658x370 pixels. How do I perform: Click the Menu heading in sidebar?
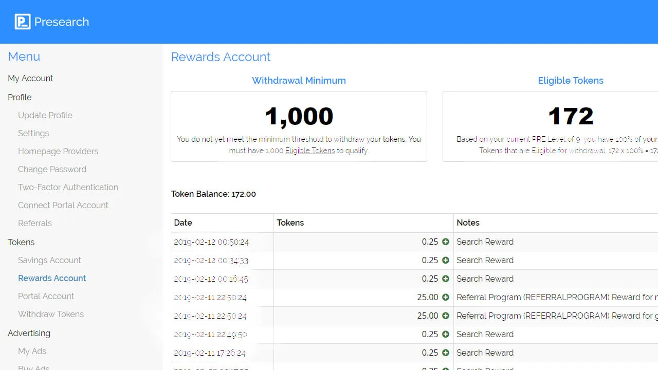click(x=24, y=57)
